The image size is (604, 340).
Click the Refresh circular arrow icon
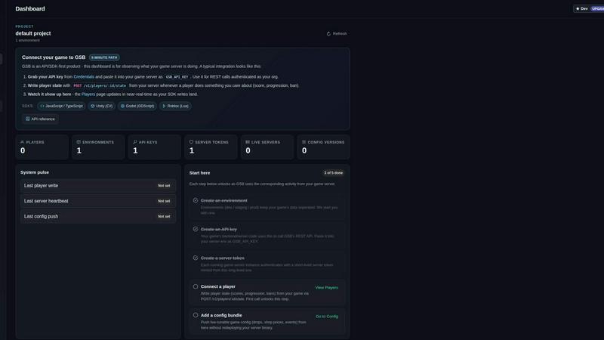[328, 34]
